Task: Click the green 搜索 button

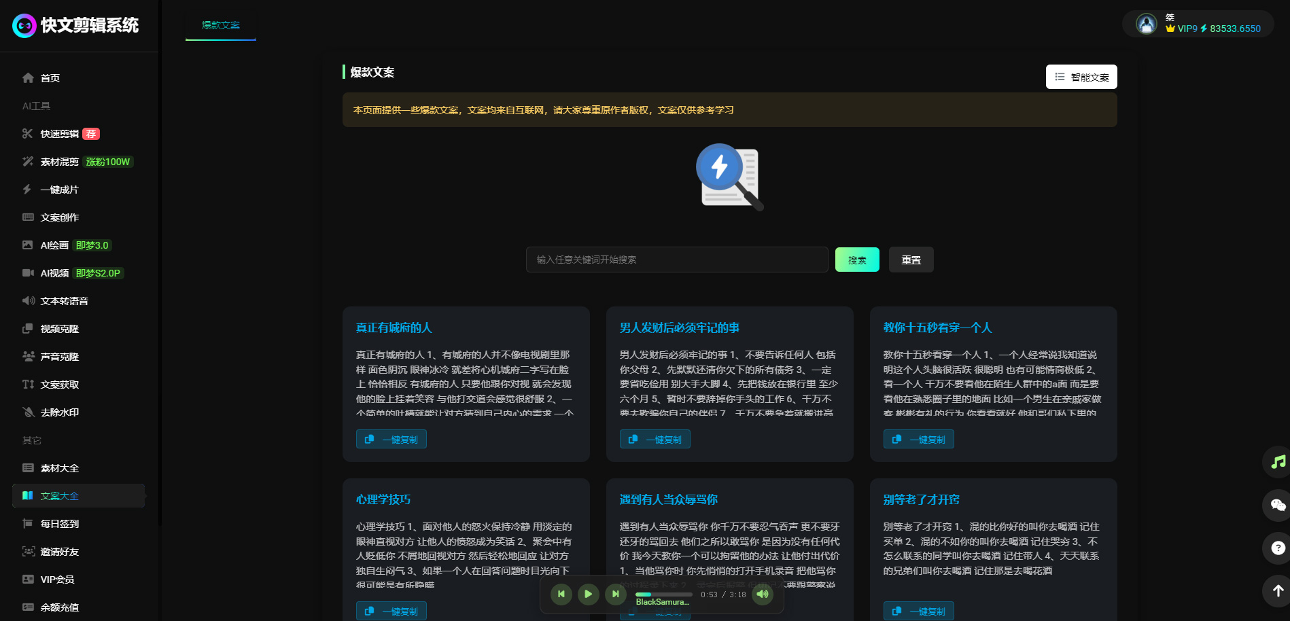Action: [x=856, y=260]
